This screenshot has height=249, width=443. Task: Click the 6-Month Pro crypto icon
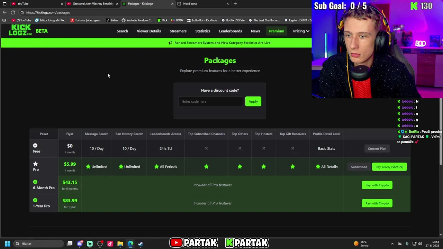(35, 182)
